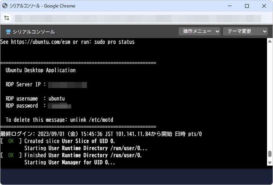The image size is (273, 185).
Task: Maximize the Chrome window
Action: (x=247, y=6)
